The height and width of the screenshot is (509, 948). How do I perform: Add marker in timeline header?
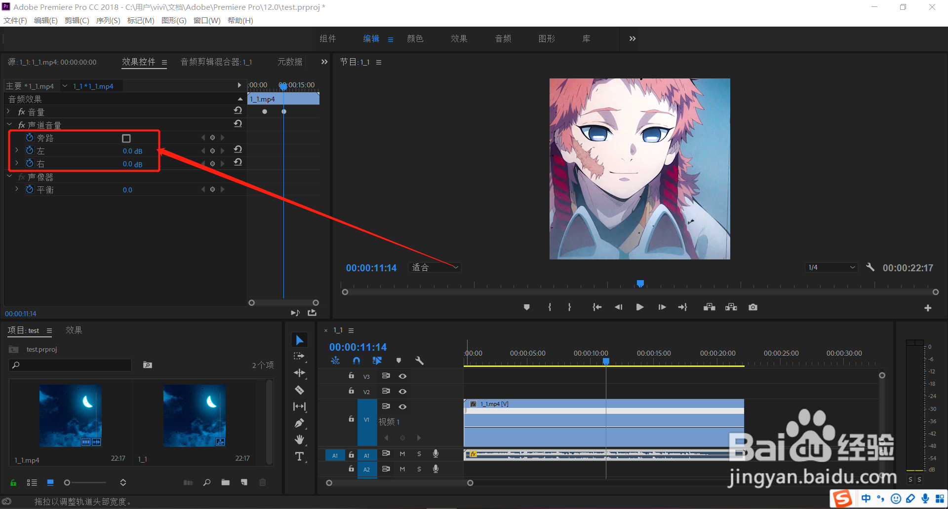pyautogui.click(x=399, y=361)
